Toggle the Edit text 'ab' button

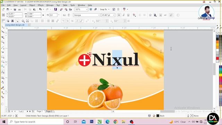165,15
